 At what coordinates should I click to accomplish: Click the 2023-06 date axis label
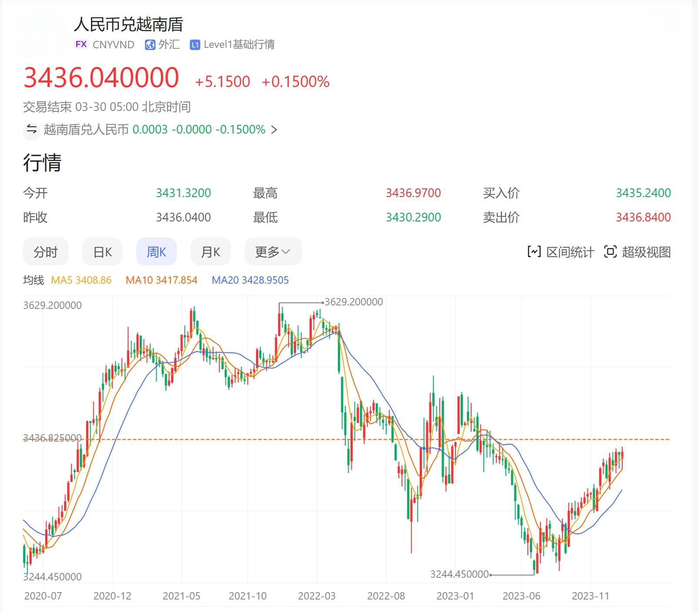[522, 596]
